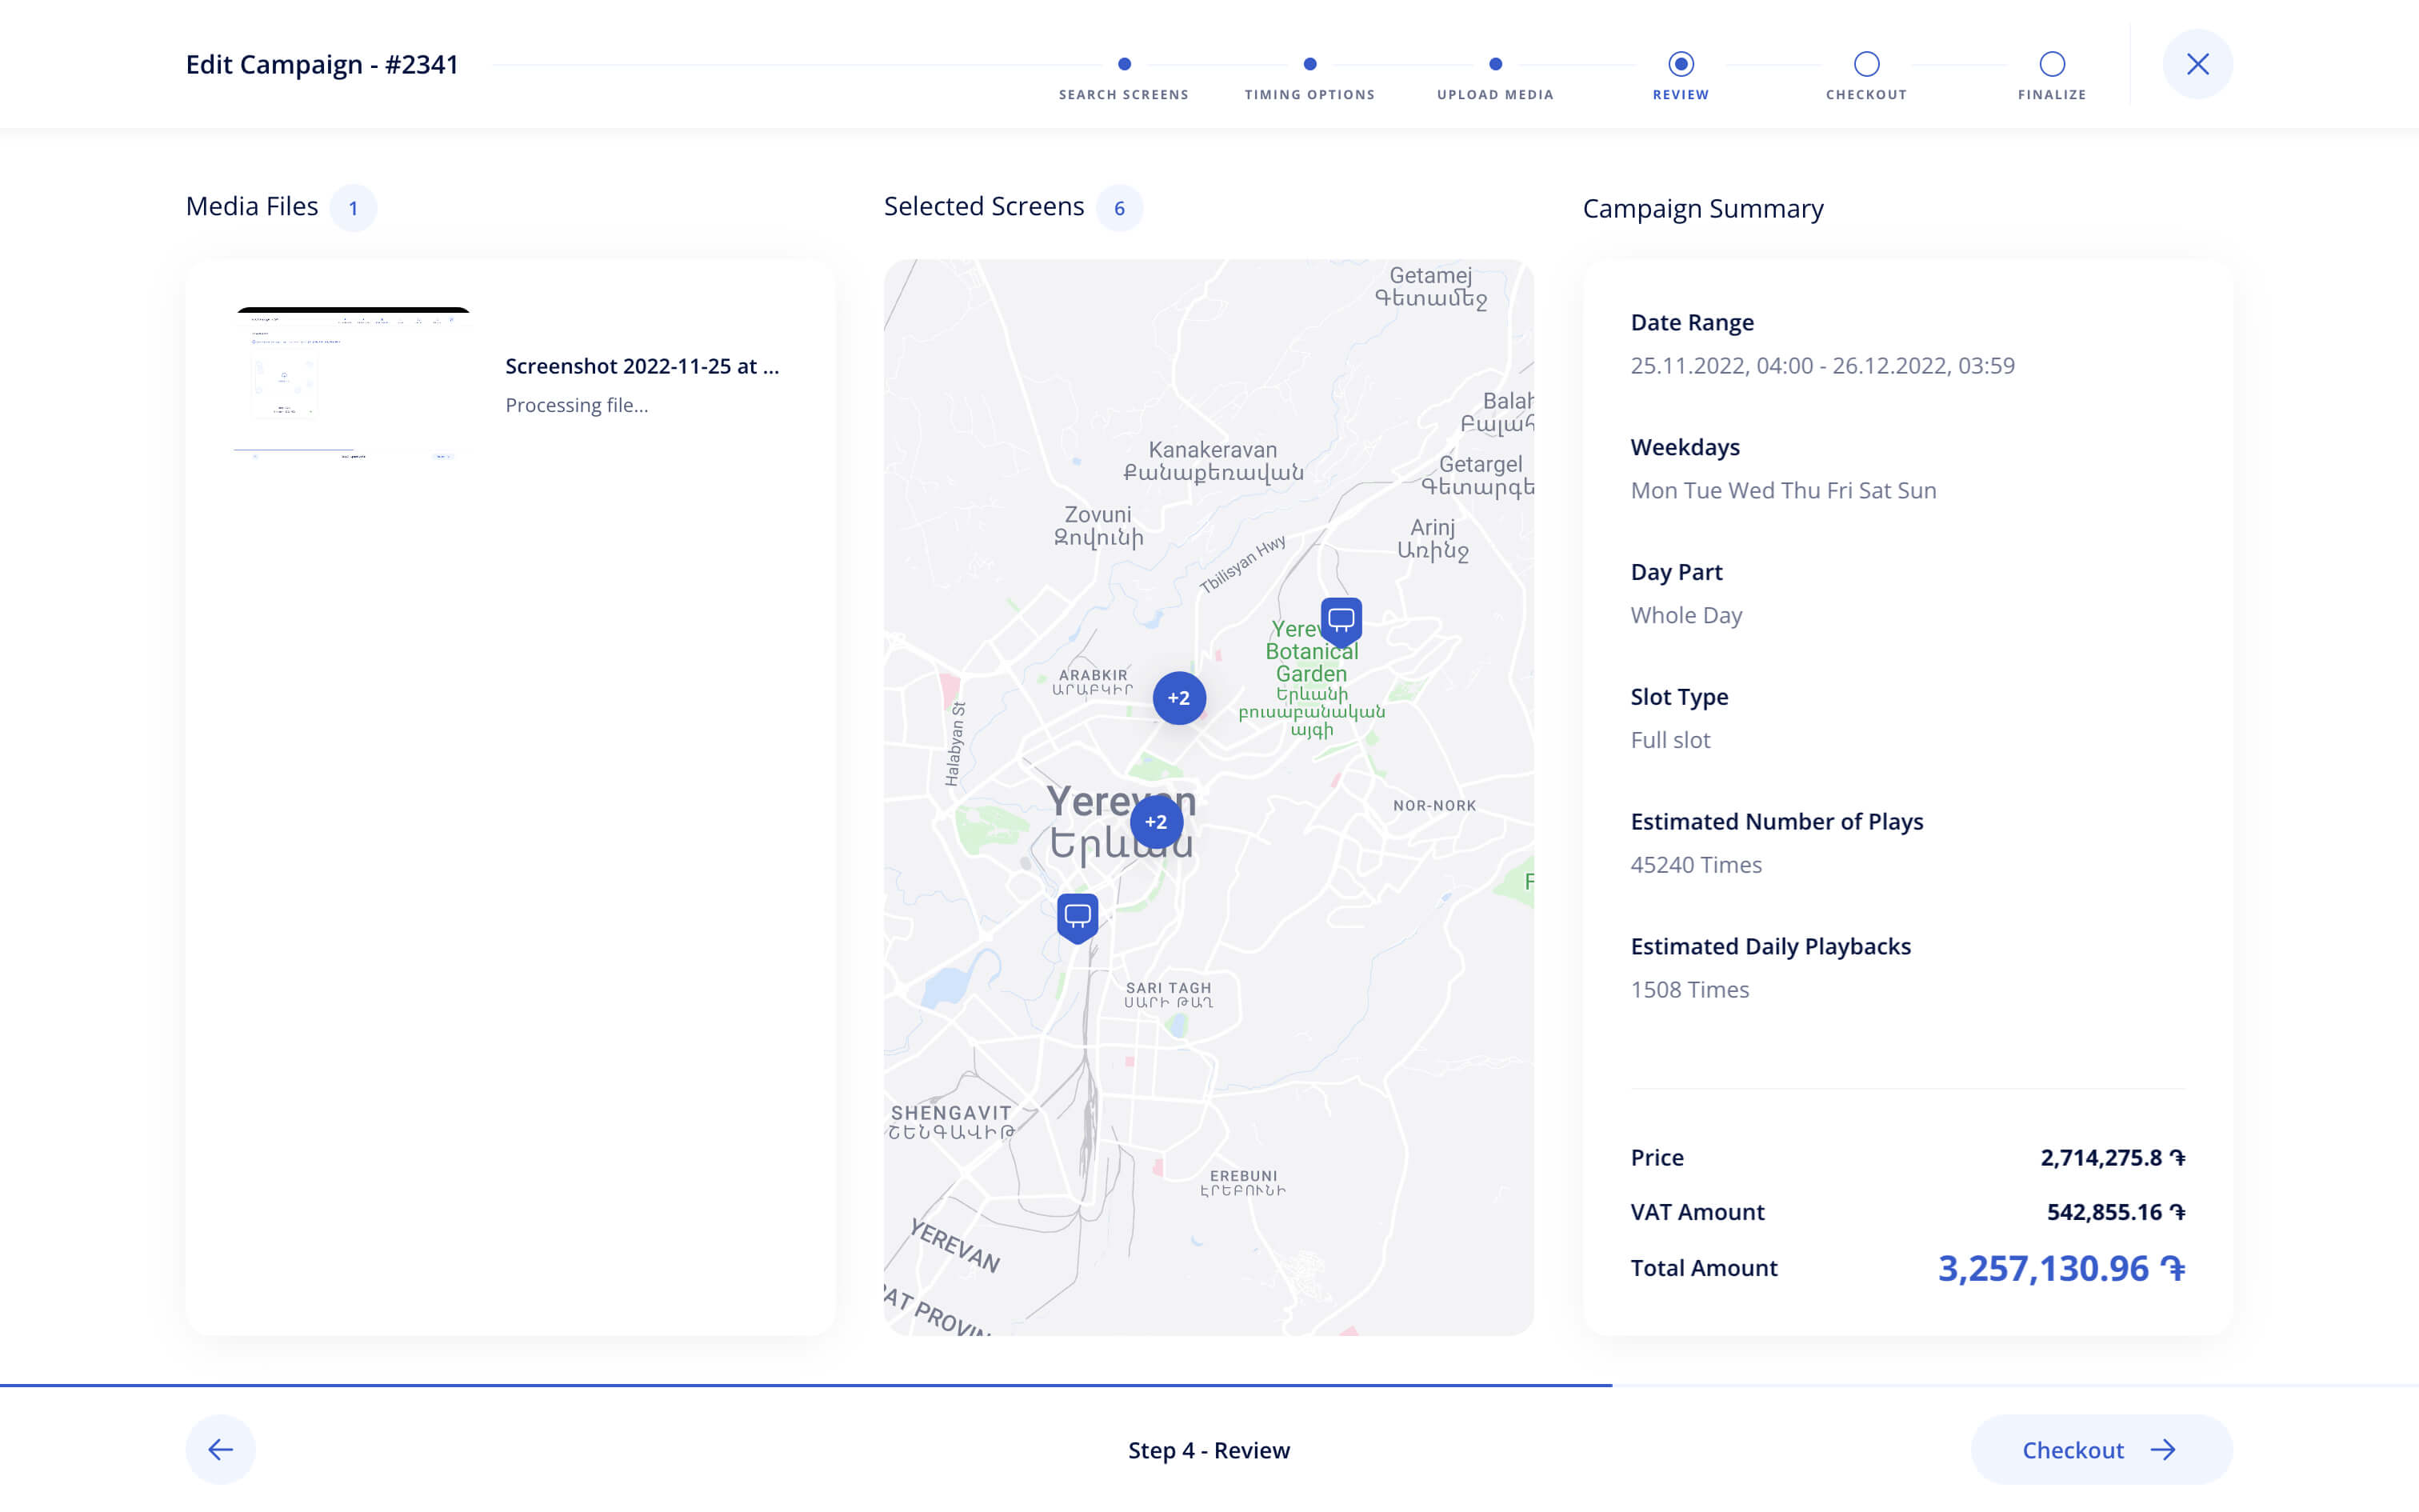The width and height of the screenshot is (2419, 1512).
Task: Click the Screenshot 2022-11-25 file name
Action: 642,366
